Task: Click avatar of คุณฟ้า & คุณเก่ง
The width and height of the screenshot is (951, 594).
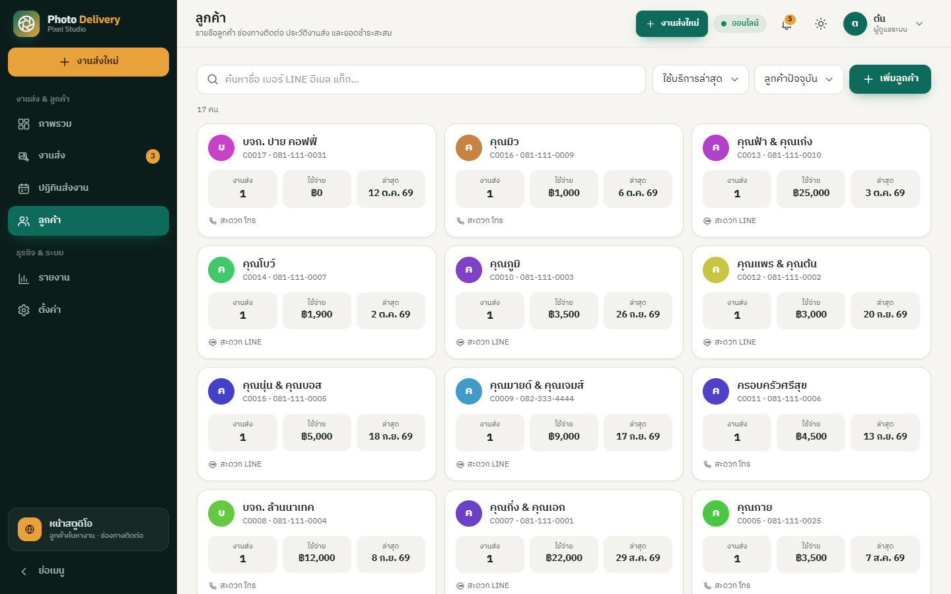Action: click(716, 148)
